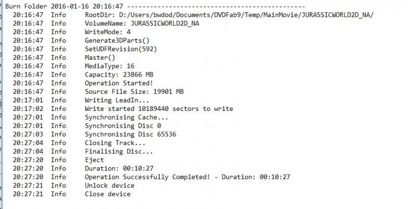Select the Finalising Disc... line
Image resolution: width=408 pixels, height=209 pixels.
[119, 152]
